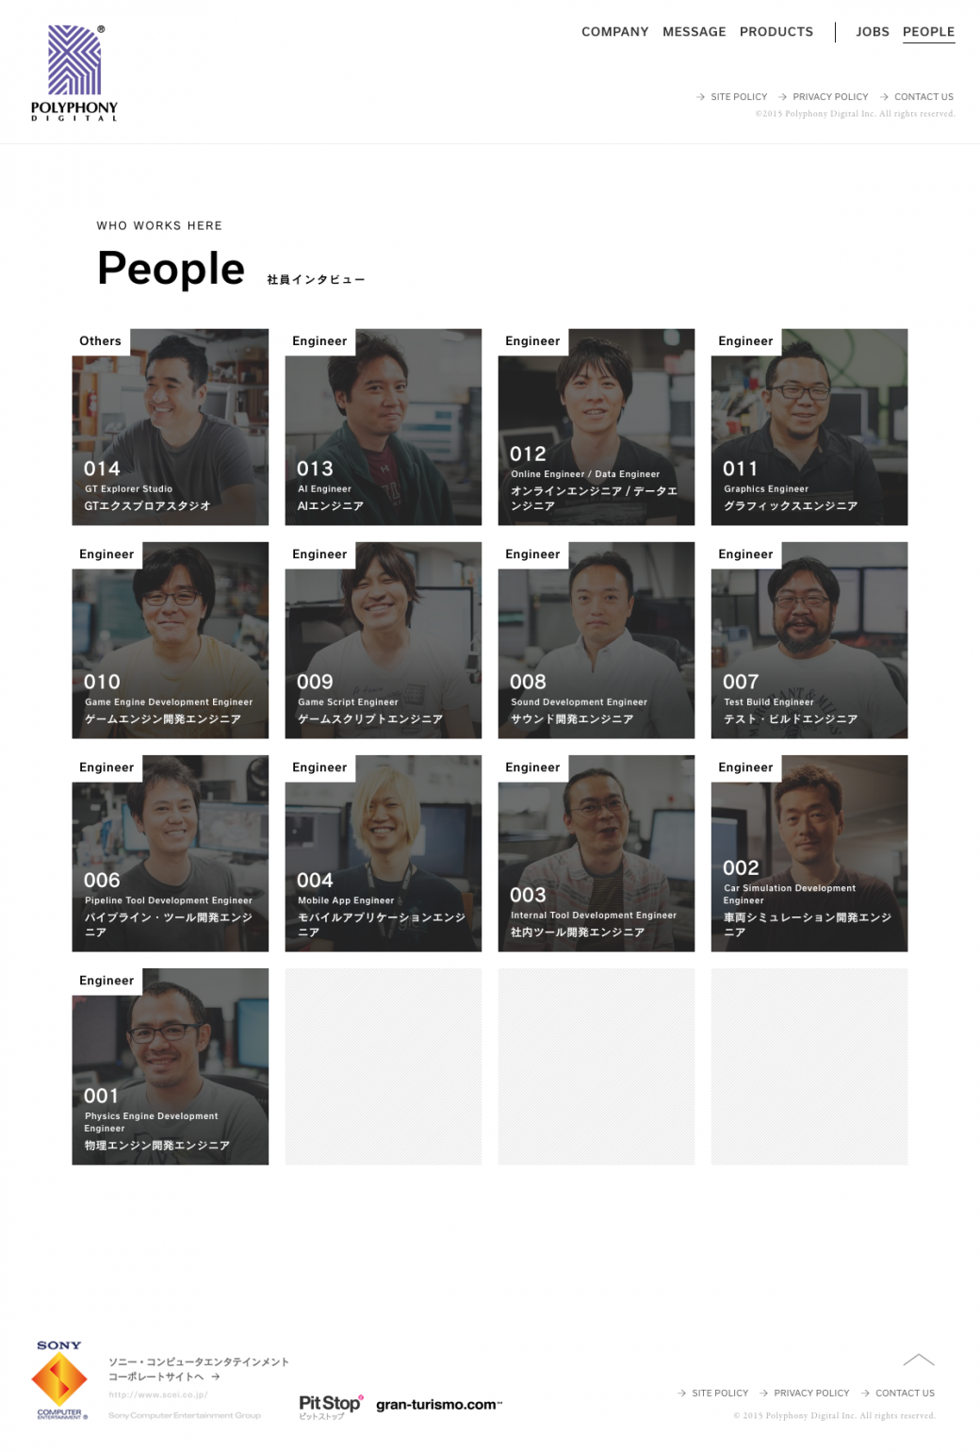Open the footer SITE POLICY link
This screenshot has width=980, height=1452.
coord(720,1393)
